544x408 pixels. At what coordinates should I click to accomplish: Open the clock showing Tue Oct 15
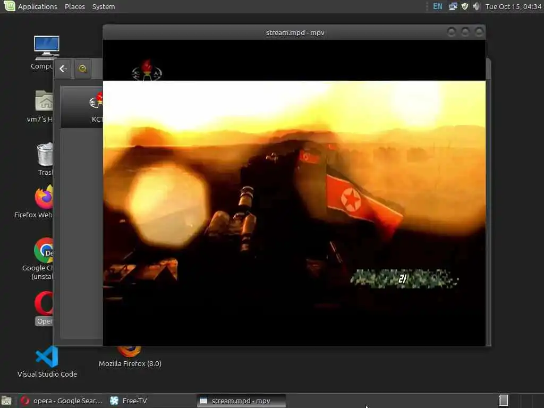click(x=513, y=6)
